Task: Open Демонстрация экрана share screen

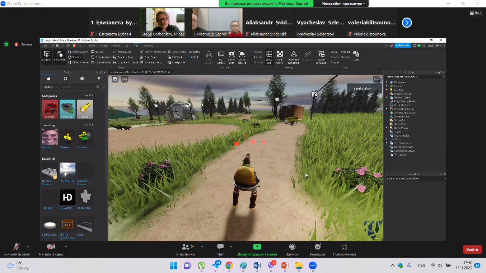Action: tap(257, 250)
